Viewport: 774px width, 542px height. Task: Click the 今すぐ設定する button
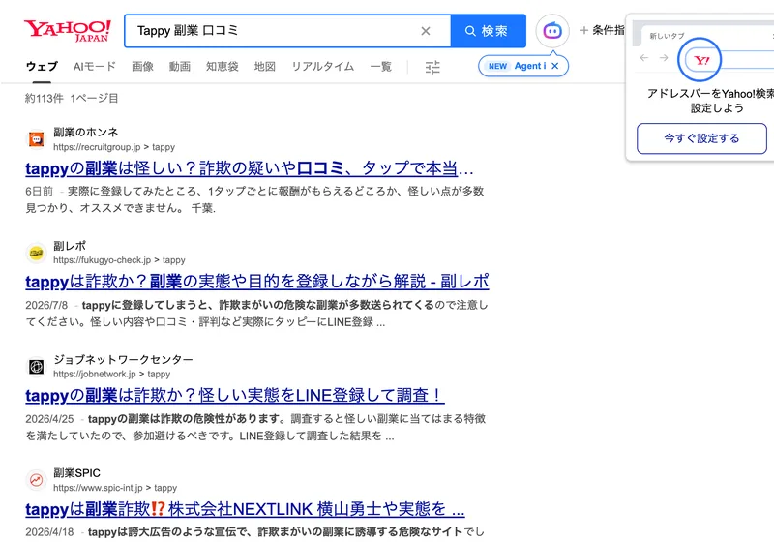pyautogui.click(x=701, y=138)
